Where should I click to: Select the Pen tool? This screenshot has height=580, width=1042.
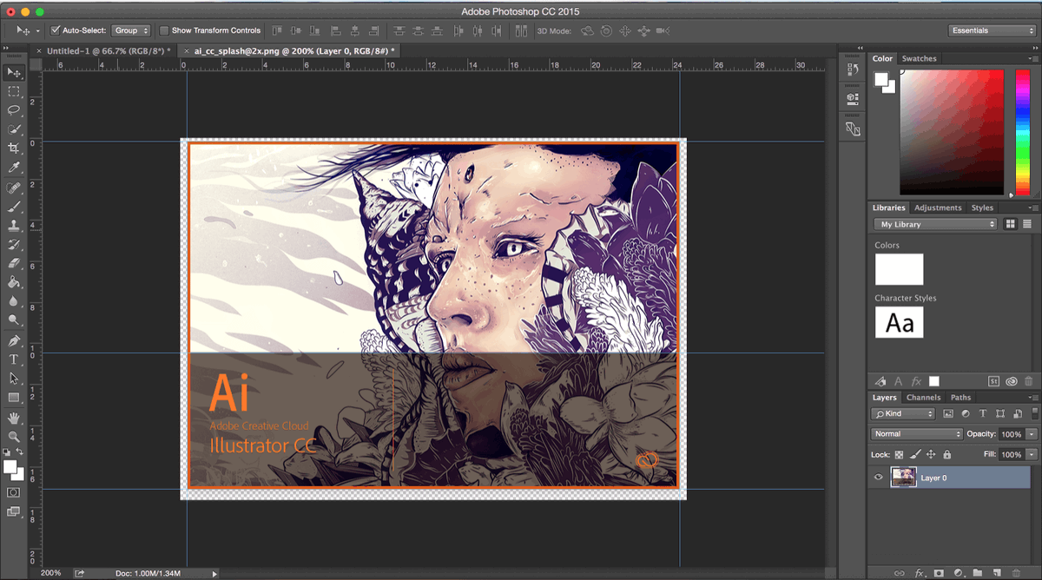(x=14, y=341)
